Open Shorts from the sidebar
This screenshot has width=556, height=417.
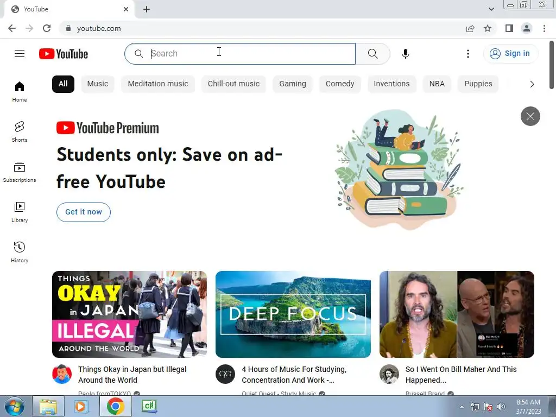[x=20, y=131]
